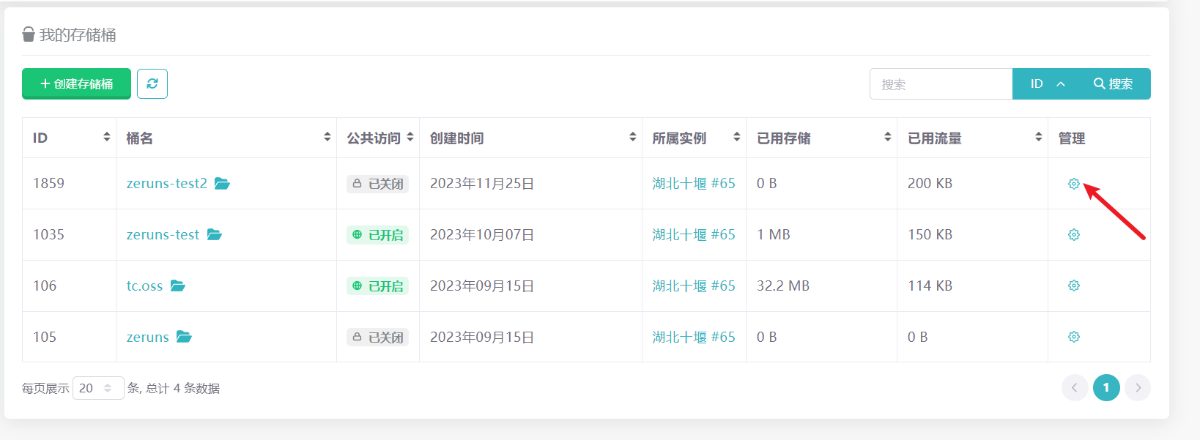Open 湖北十堰 #65 instance link for bucket 1035
This screenshot has width=1200, height=440.
pos(694,234)
